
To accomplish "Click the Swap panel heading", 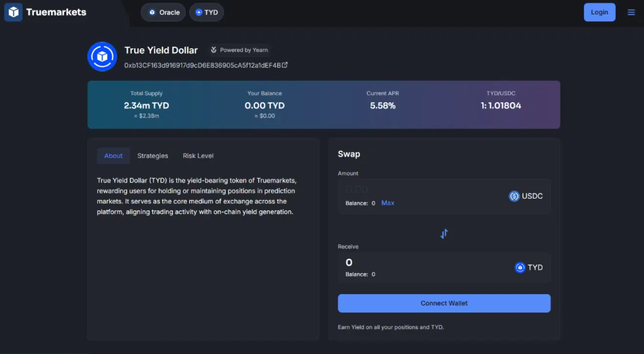I will tap(349, 155).
